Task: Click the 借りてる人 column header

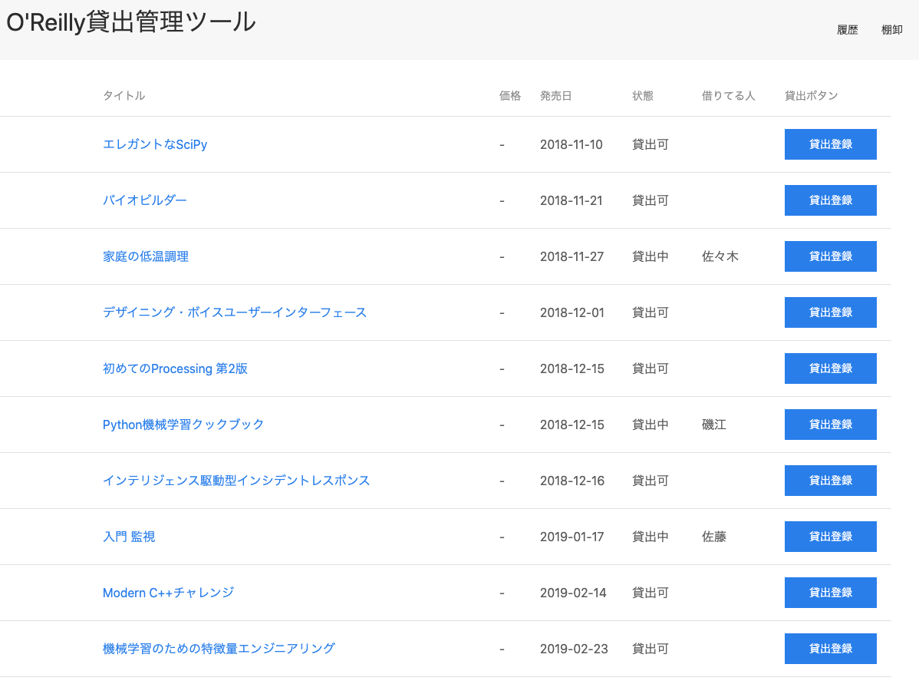Action: pyautogui.click(x=729, y=96)
